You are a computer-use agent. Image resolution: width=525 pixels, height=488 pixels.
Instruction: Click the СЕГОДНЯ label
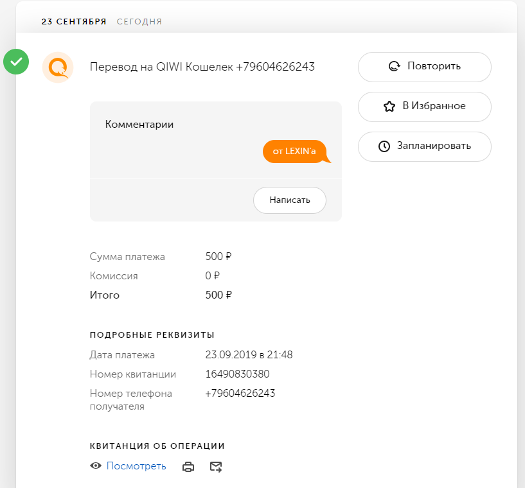tap(139, 22)
